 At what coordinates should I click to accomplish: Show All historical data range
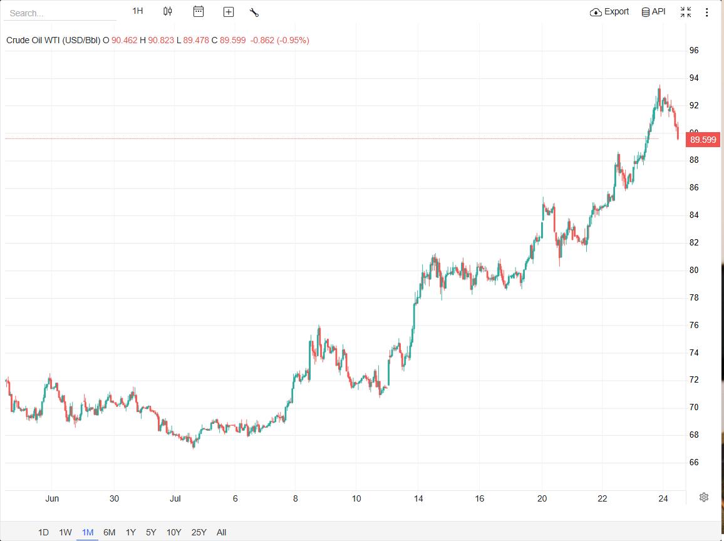[221, 532]
